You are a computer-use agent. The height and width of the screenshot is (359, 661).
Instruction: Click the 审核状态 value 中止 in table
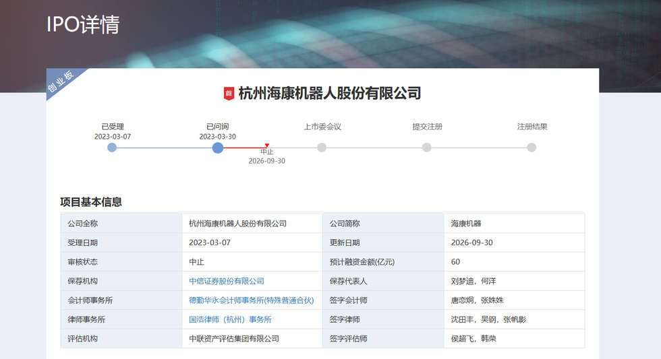pyautogui.click(x=196, y=262)
